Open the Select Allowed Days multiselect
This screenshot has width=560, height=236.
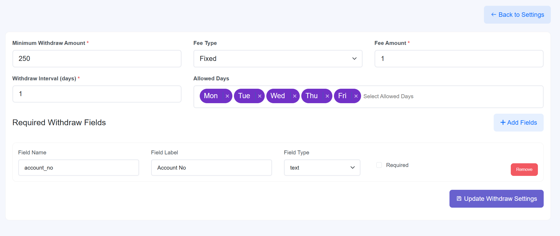point(447,96)
